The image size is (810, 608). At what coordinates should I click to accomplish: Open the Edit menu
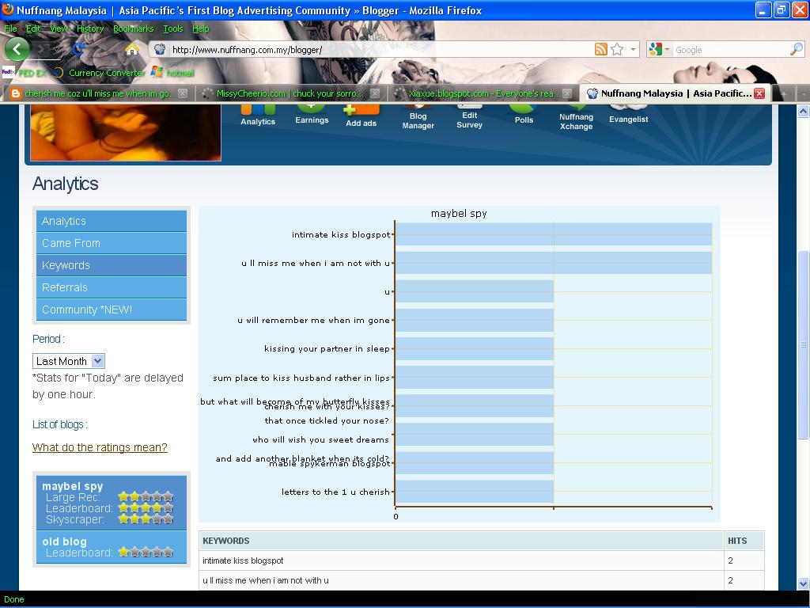[33, 28]
